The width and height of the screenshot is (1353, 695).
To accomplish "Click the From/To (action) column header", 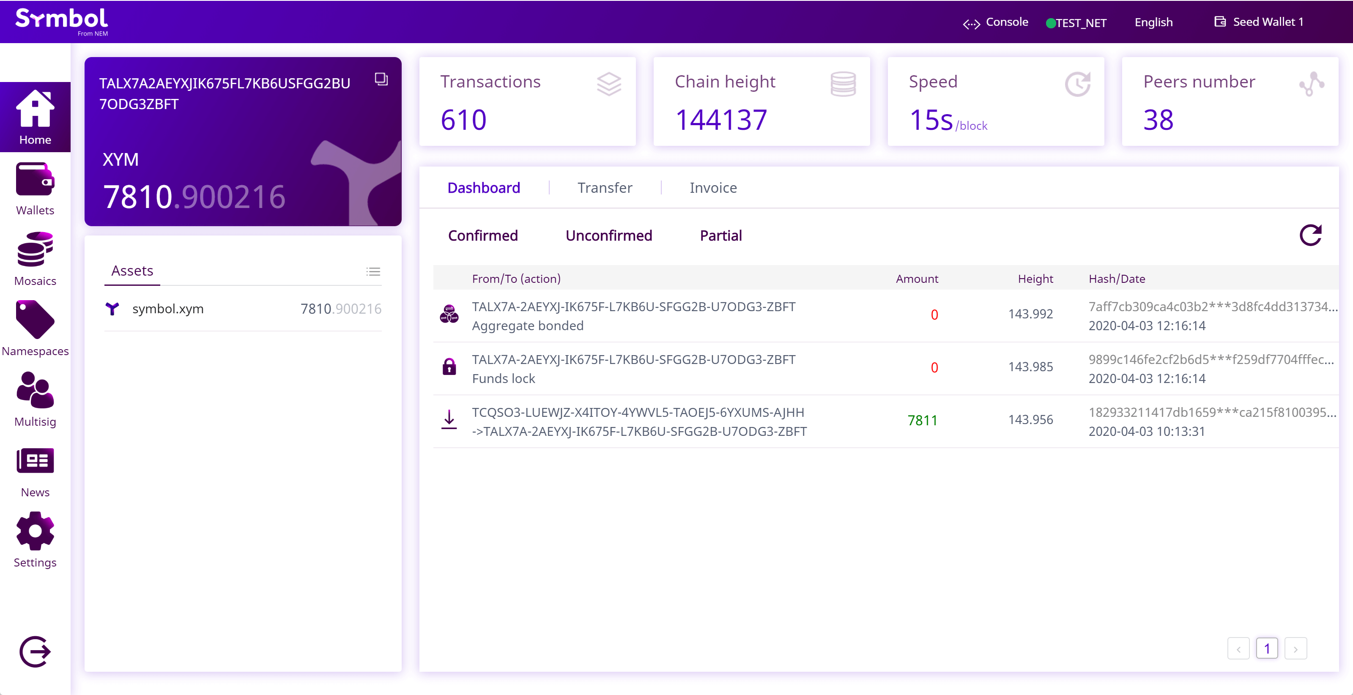I will tap(516, 279).
